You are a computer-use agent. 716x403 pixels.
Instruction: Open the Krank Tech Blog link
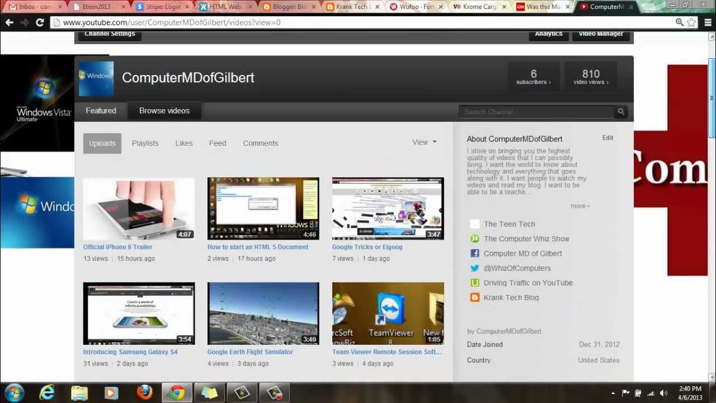coord(511,298)
